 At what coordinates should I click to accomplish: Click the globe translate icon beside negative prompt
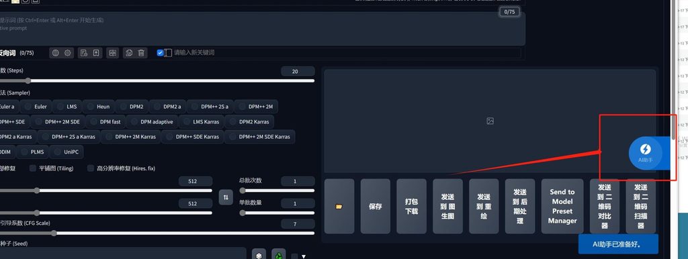[55, 53]
